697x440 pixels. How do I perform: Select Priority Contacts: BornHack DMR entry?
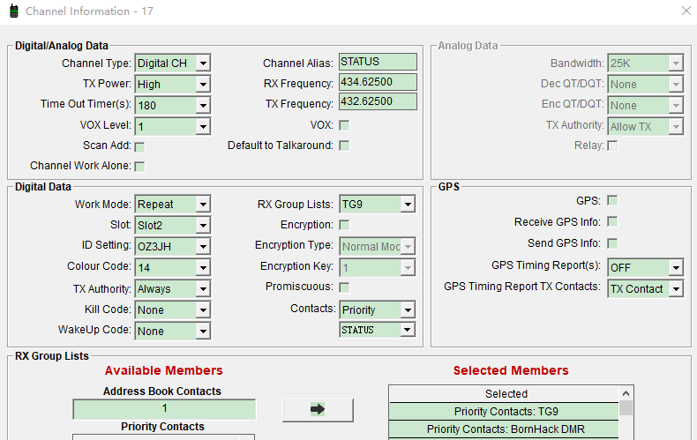pyautogui.click(x=506, y=429)
